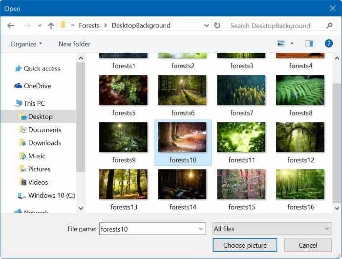The height and width of the screenshot is (259, 342).
Task: Click the forests1 file name
Action: 124,66
